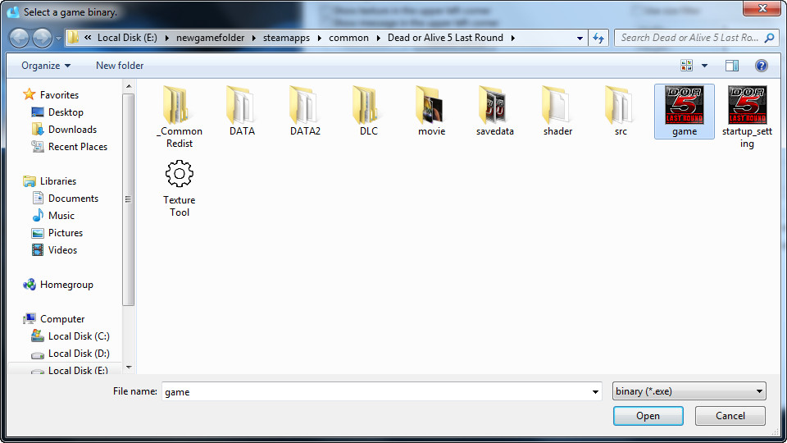The height and width of the screenshot is (443, 787).
Task: Select the startup_setting executable icon
Action: coord(747,105)
